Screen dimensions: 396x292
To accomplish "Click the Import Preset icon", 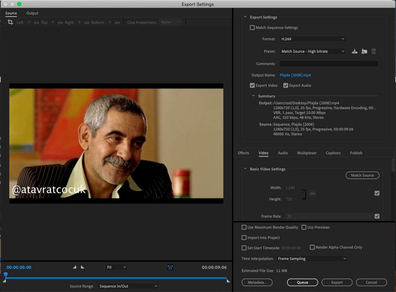I will pyautogui.click(x=364, y=52).
